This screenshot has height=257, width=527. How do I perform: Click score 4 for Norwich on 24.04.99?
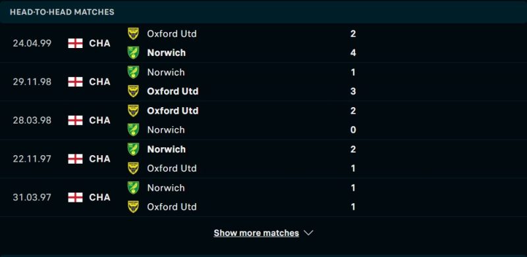[x=353, y=53]
